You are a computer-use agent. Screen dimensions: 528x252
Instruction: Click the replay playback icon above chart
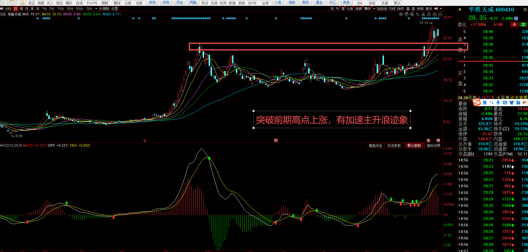click(412, 14)
